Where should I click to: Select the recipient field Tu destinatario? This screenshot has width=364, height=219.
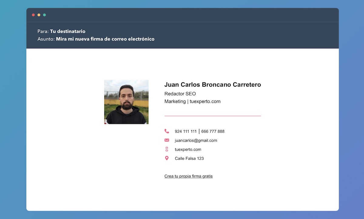pyautogui.click(x=68, y=31)
